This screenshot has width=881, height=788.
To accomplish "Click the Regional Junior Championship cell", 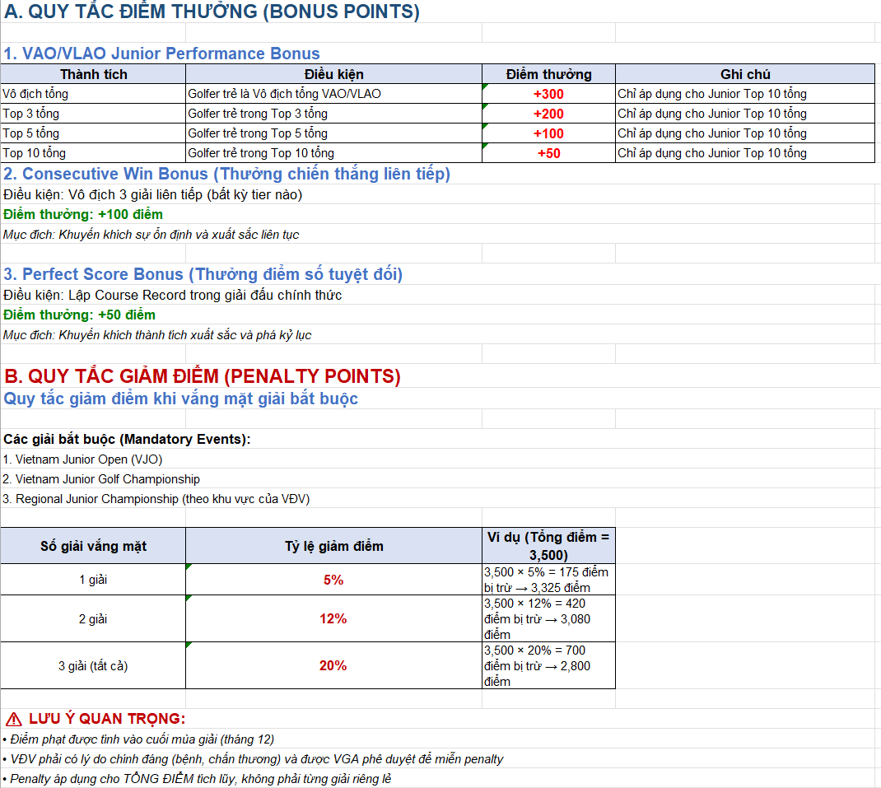I will tap(156, 499).
